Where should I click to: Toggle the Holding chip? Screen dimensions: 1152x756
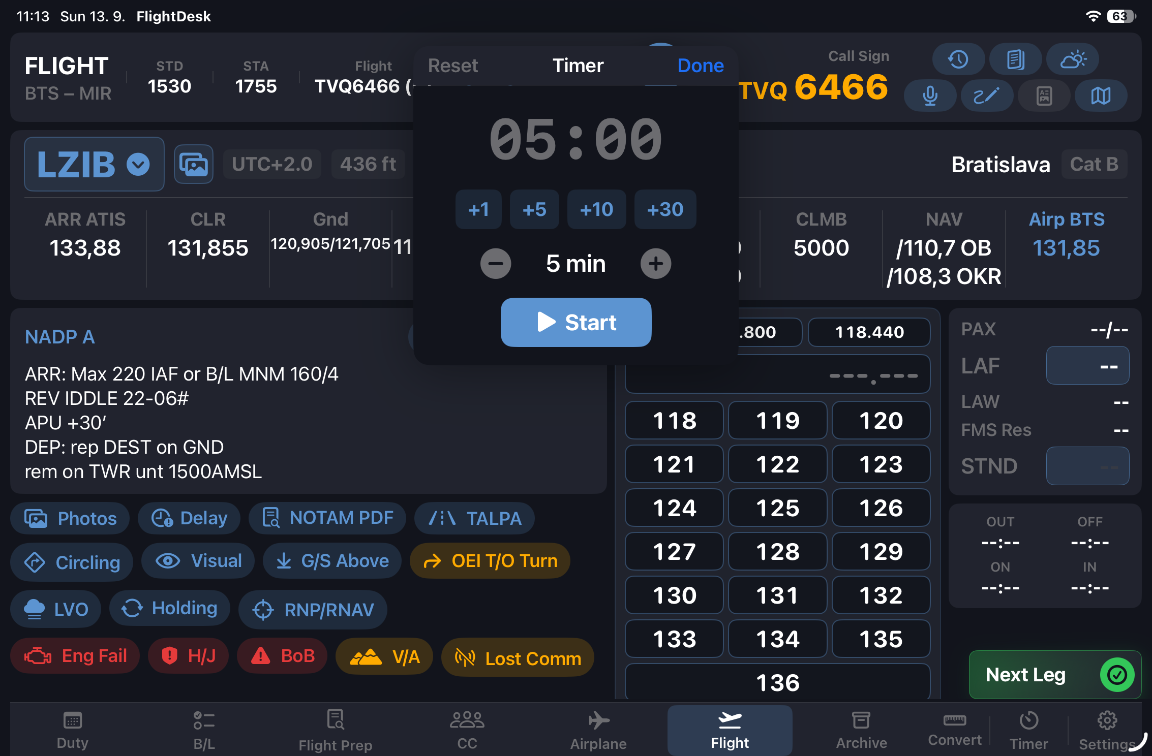click(x=170, y=608)
